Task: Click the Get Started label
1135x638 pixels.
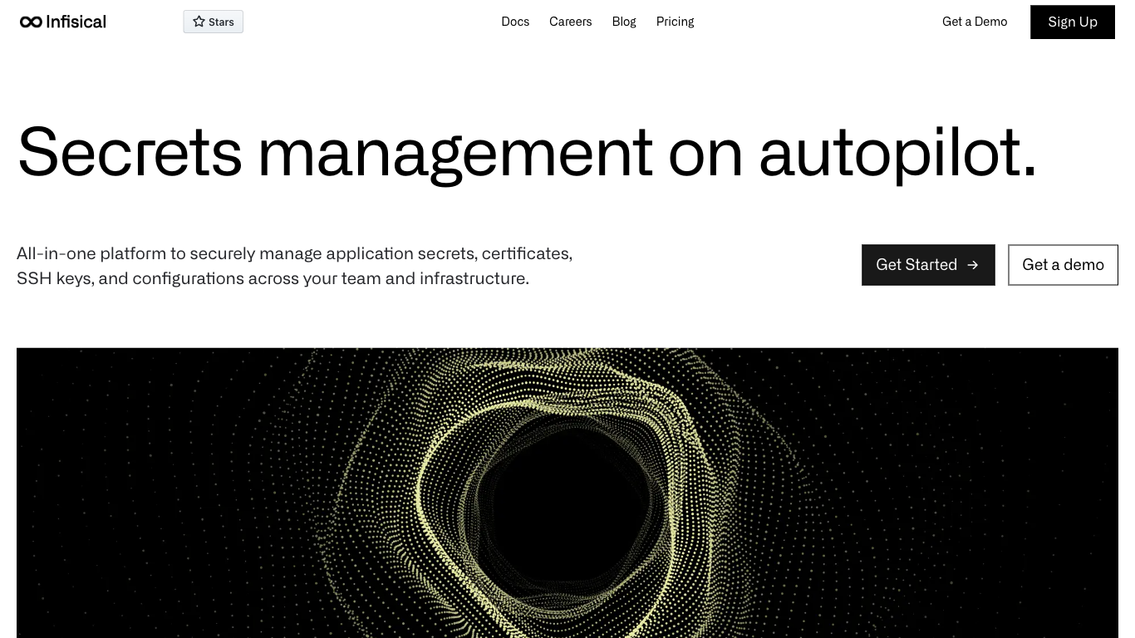Action: (x=916, y=265)
